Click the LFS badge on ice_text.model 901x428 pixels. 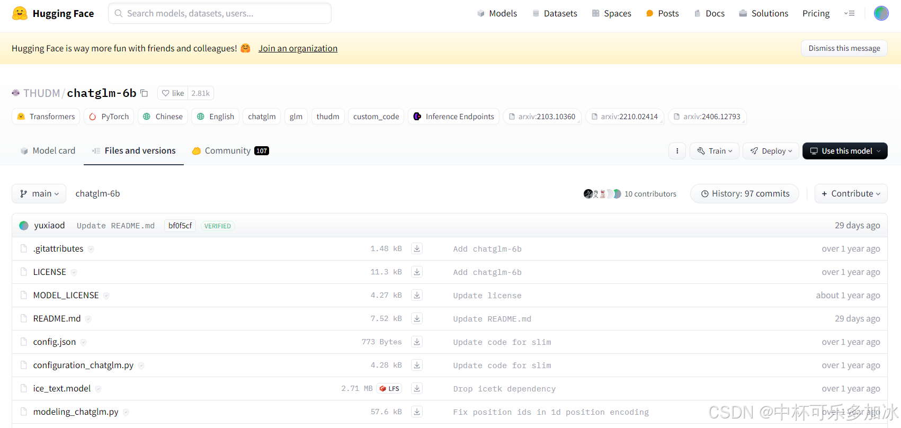389,388
